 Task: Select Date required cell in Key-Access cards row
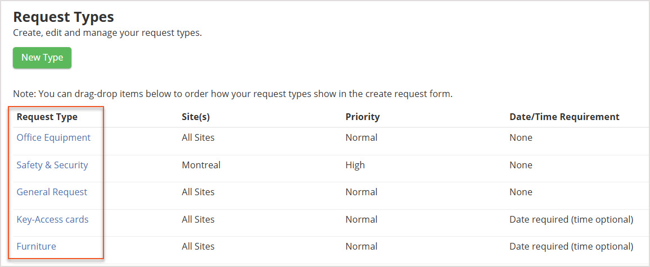tap(571, 219)
